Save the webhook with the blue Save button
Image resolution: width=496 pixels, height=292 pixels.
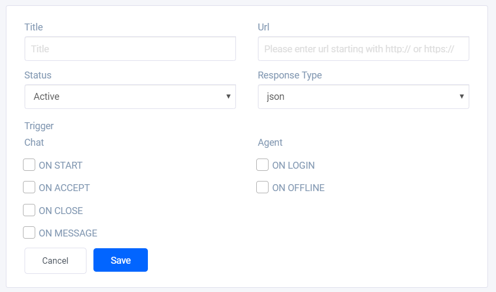click(121, 260)
